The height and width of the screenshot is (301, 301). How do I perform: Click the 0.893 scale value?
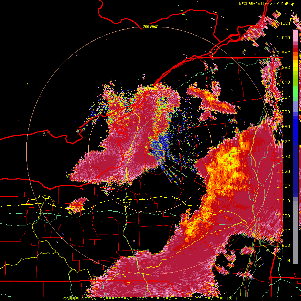(283, 67)
